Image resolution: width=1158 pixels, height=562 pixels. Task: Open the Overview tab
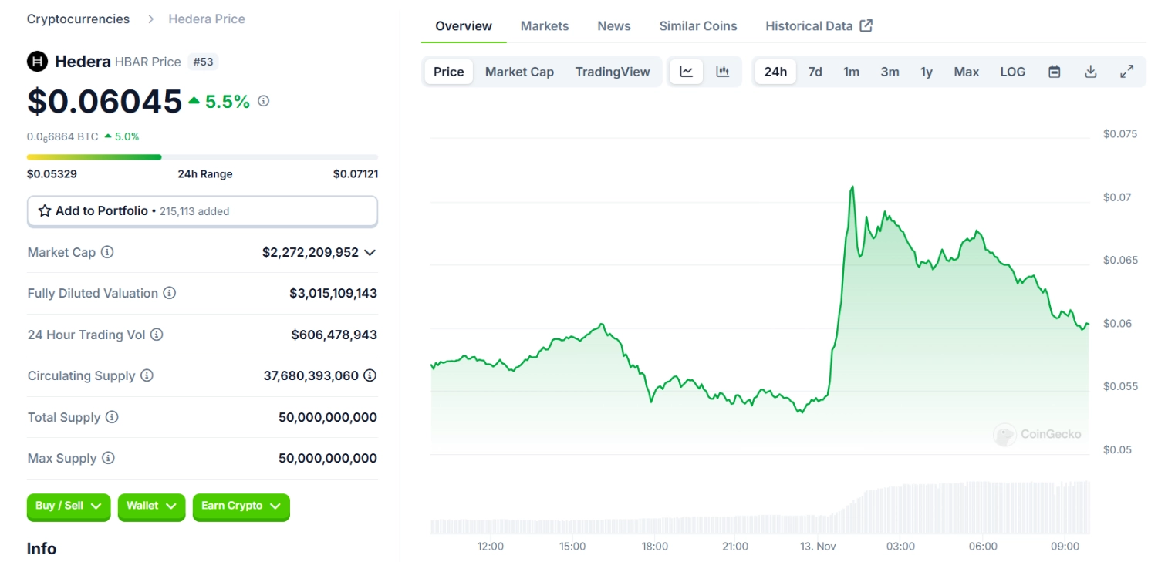point(464,25)
